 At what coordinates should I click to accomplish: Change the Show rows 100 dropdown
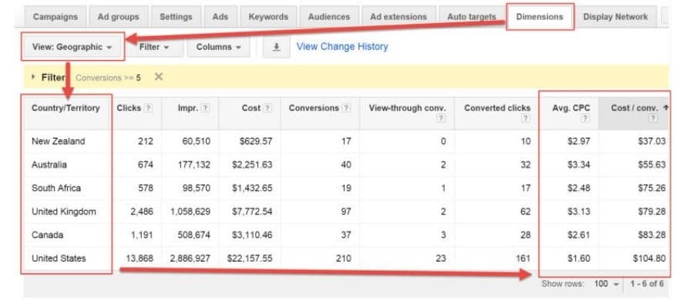(607, 284)
